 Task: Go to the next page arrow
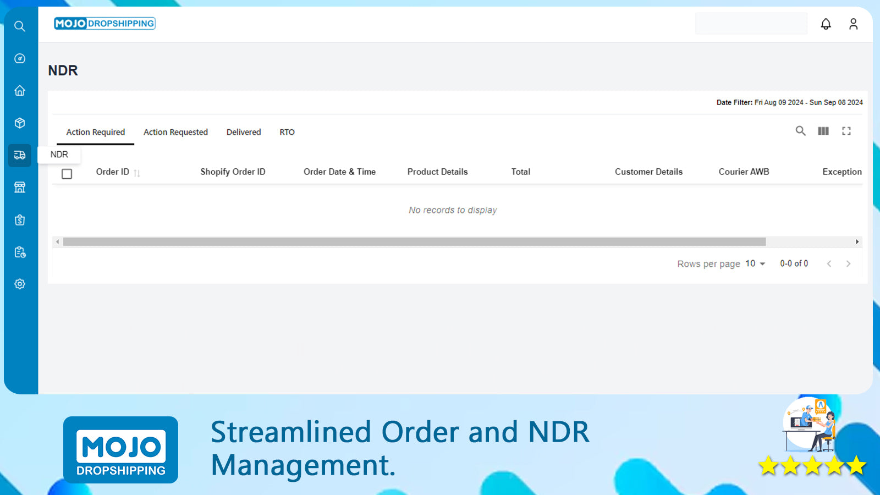(x=849, y=264)
